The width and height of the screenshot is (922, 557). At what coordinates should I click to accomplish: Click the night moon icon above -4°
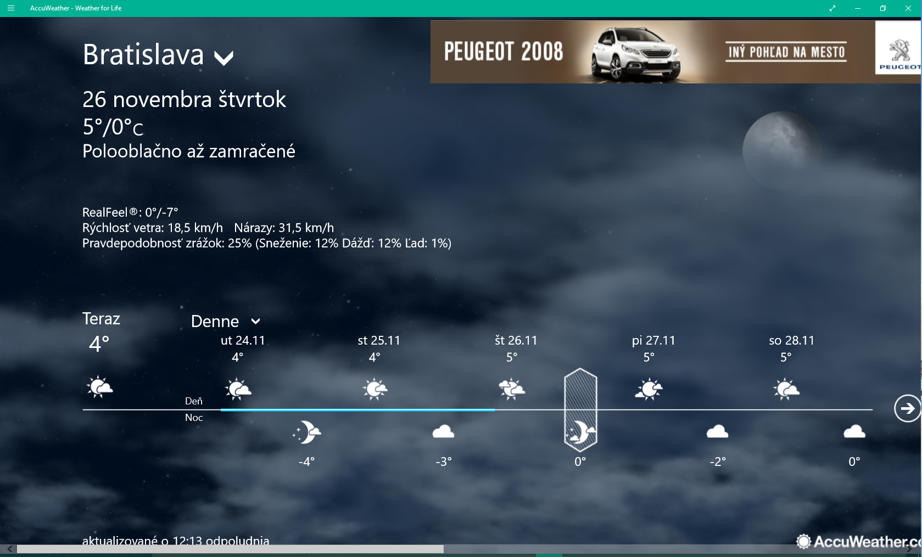click(x=306, y=432)
